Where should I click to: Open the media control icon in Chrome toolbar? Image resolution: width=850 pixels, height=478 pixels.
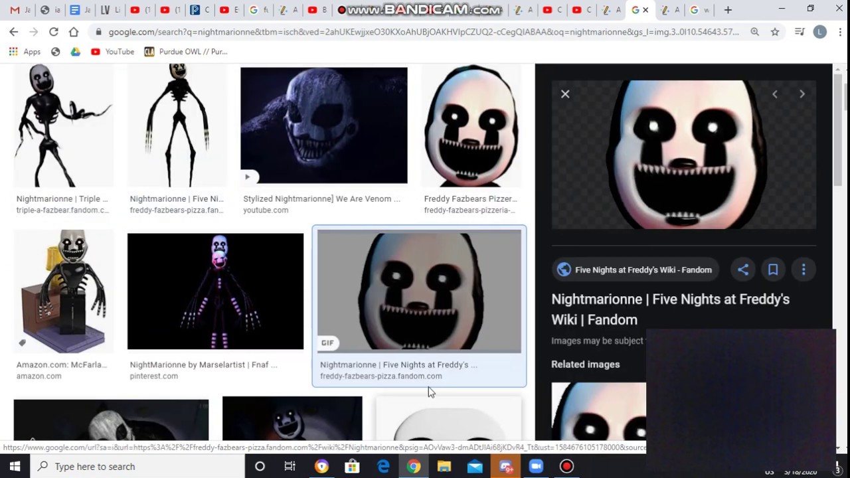[x=800, y=32]
